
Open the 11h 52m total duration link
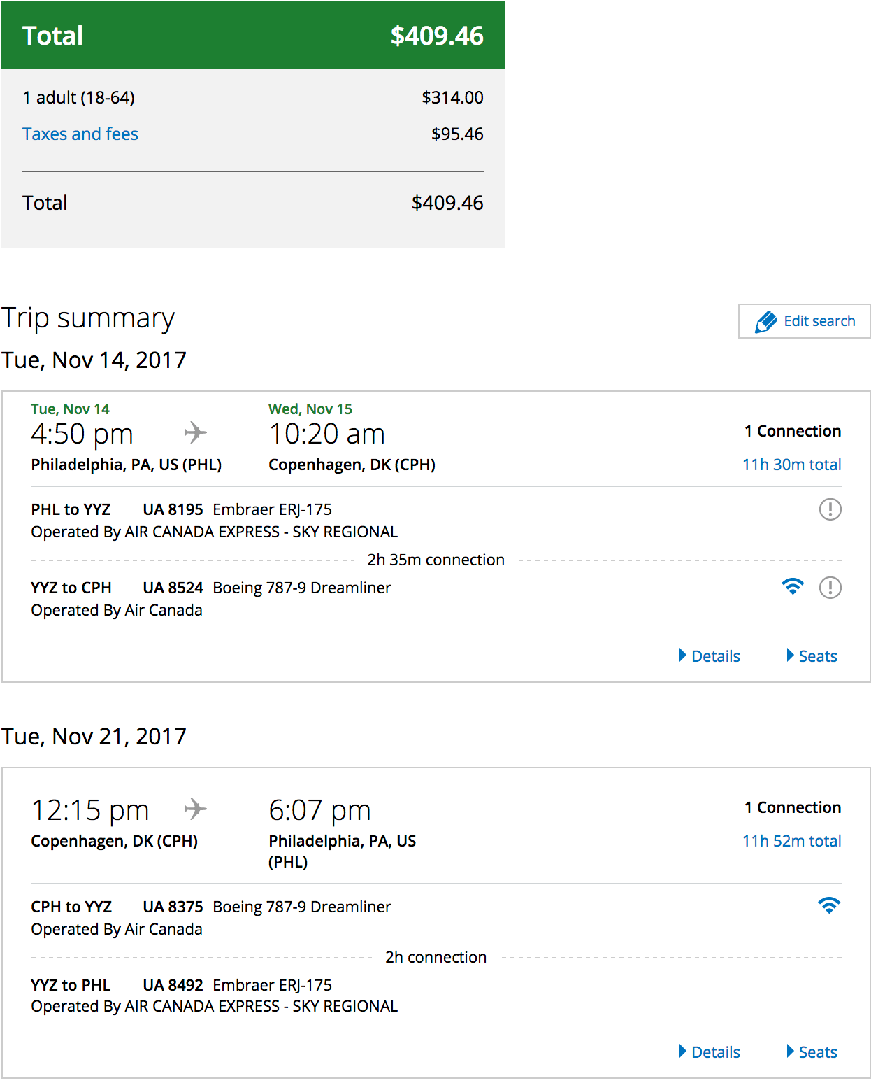(x=792, y=841)
